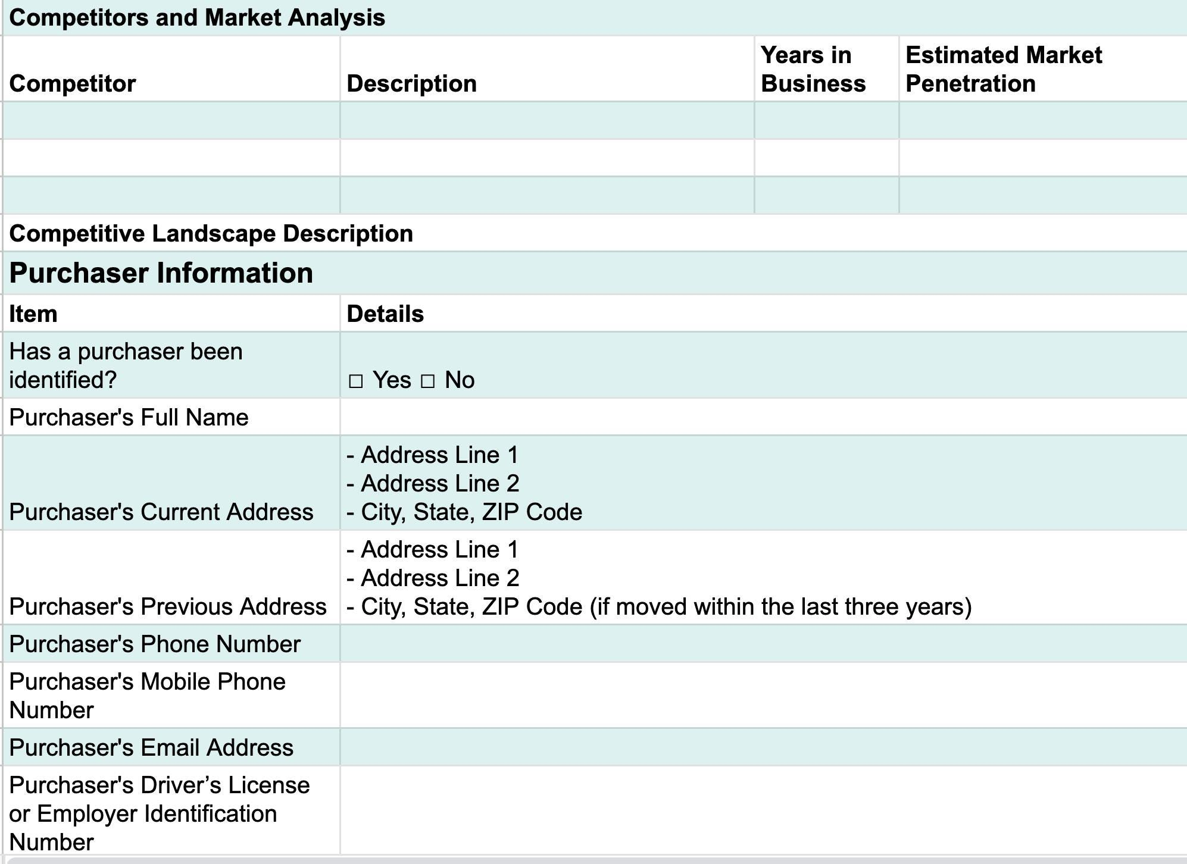Click the Purchaser's Mobile Phone Number details cell
The width and height of the screenshot is (1187, 864).
[x=762, y=696]
